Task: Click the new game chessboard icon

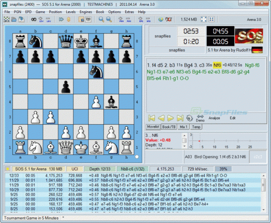Action: point(7,19)
